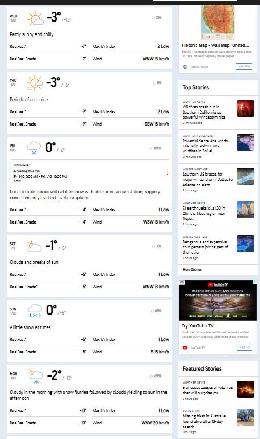The width and height of the screenshot is (260, 439).
Task: Click the Historic Pictoric globe icon
Action: pos(185,67)
